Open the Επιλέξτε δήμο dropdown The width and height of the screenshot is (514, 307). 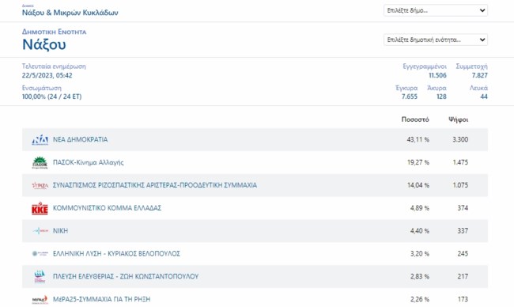[x=436, y=10]
